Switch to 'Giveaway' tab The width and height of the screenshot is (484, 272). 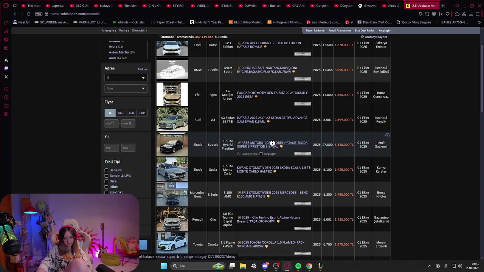(x=368, y=6)
